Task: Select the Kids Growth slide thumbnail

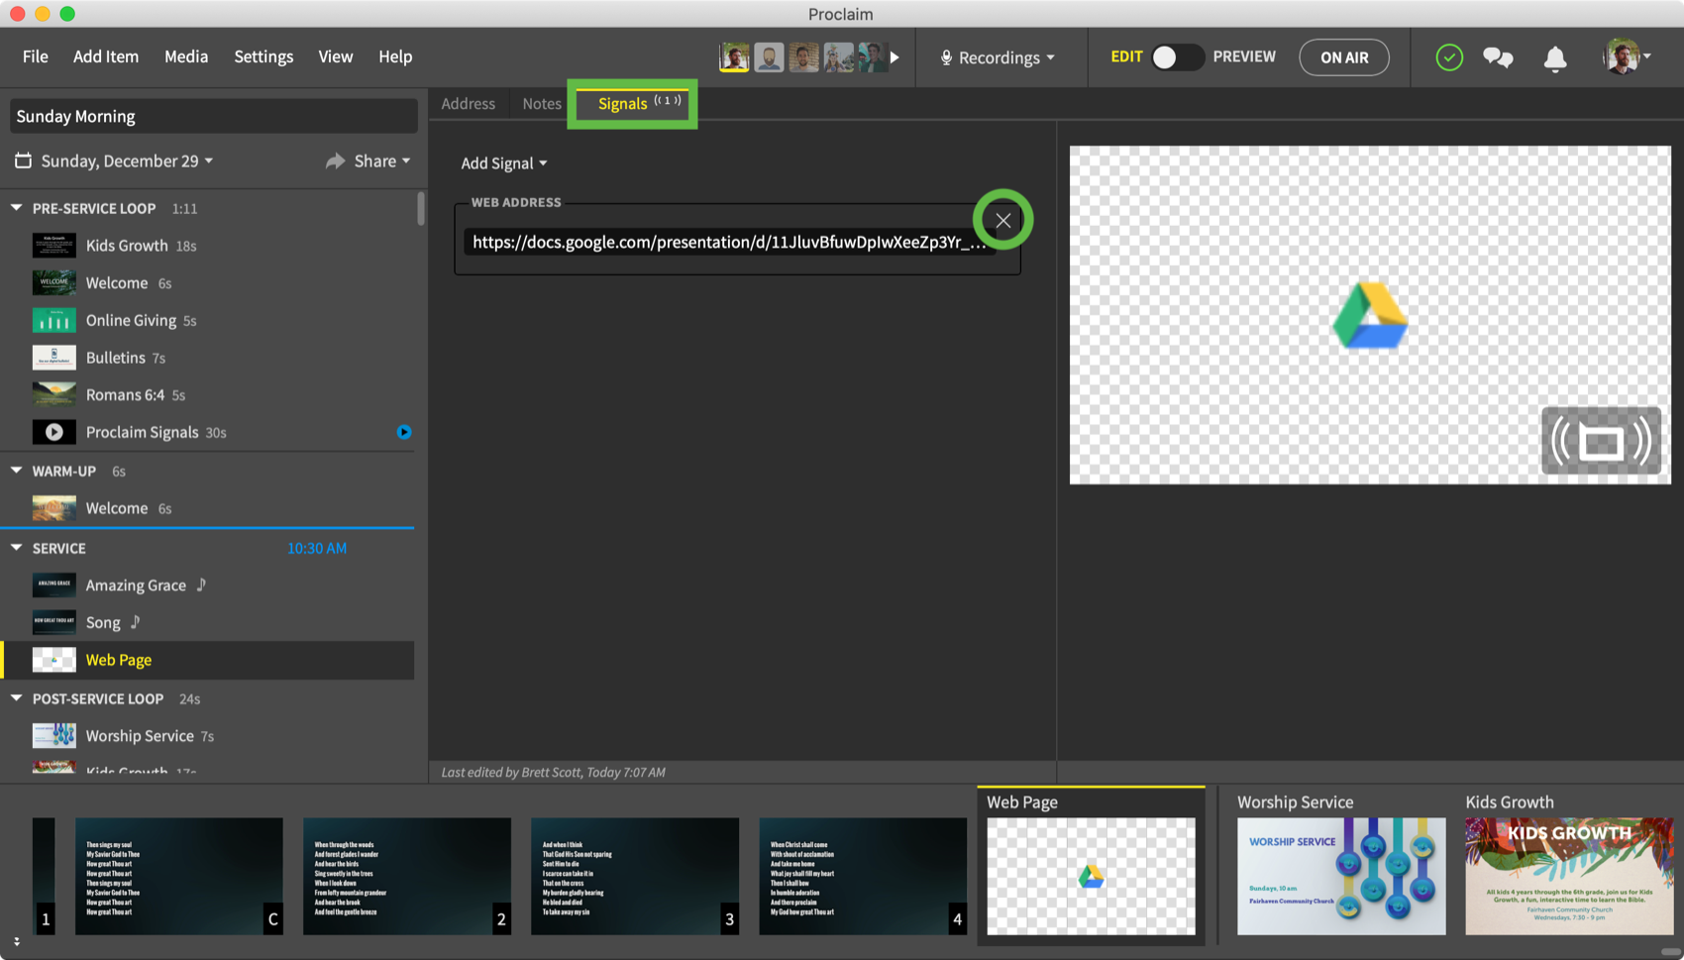Action: (1568, 876)
